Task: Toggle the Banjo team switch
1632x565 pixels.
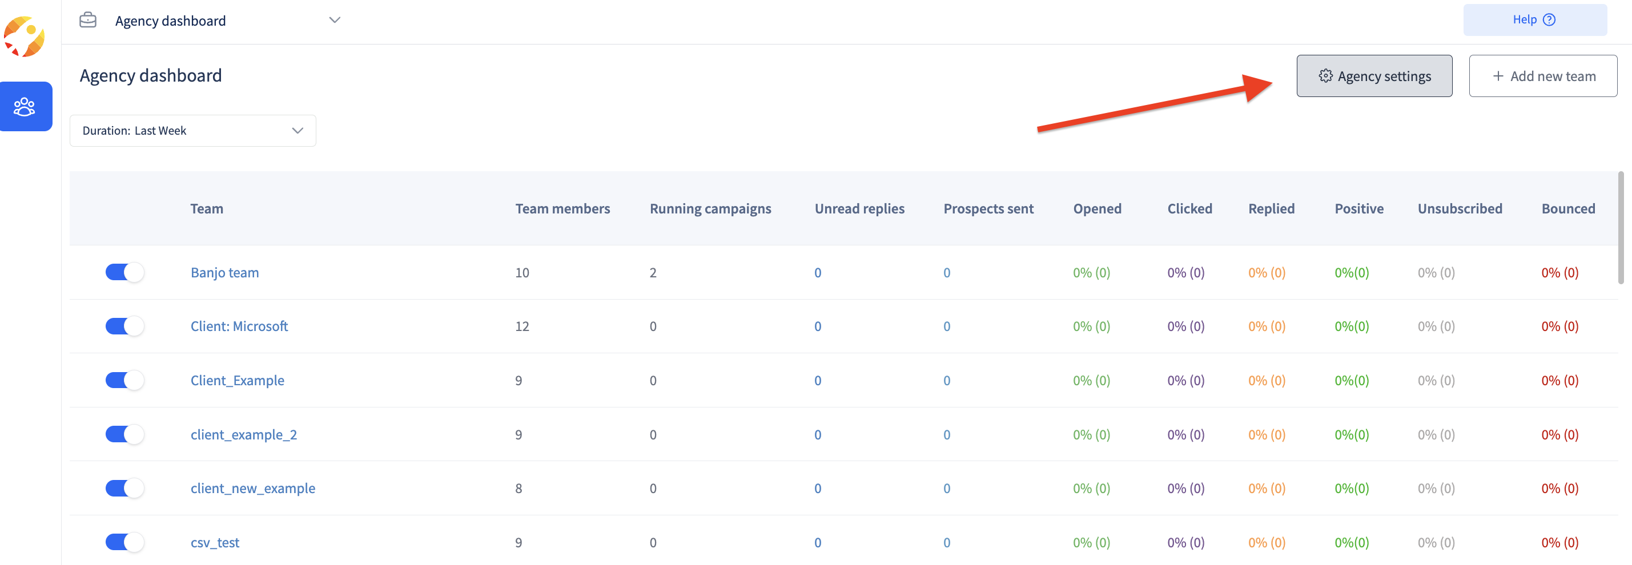Action: pos(125,272)
